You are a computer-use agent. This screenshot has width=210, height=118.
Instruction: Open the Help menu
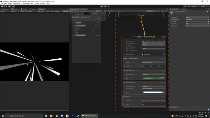coord(48,4)
